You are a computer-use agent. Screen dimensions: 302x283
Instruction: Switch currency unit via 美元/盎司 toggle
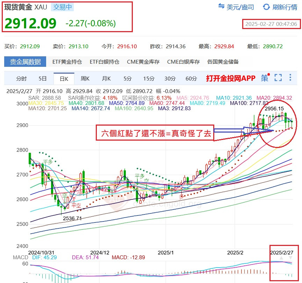(236, 7)
